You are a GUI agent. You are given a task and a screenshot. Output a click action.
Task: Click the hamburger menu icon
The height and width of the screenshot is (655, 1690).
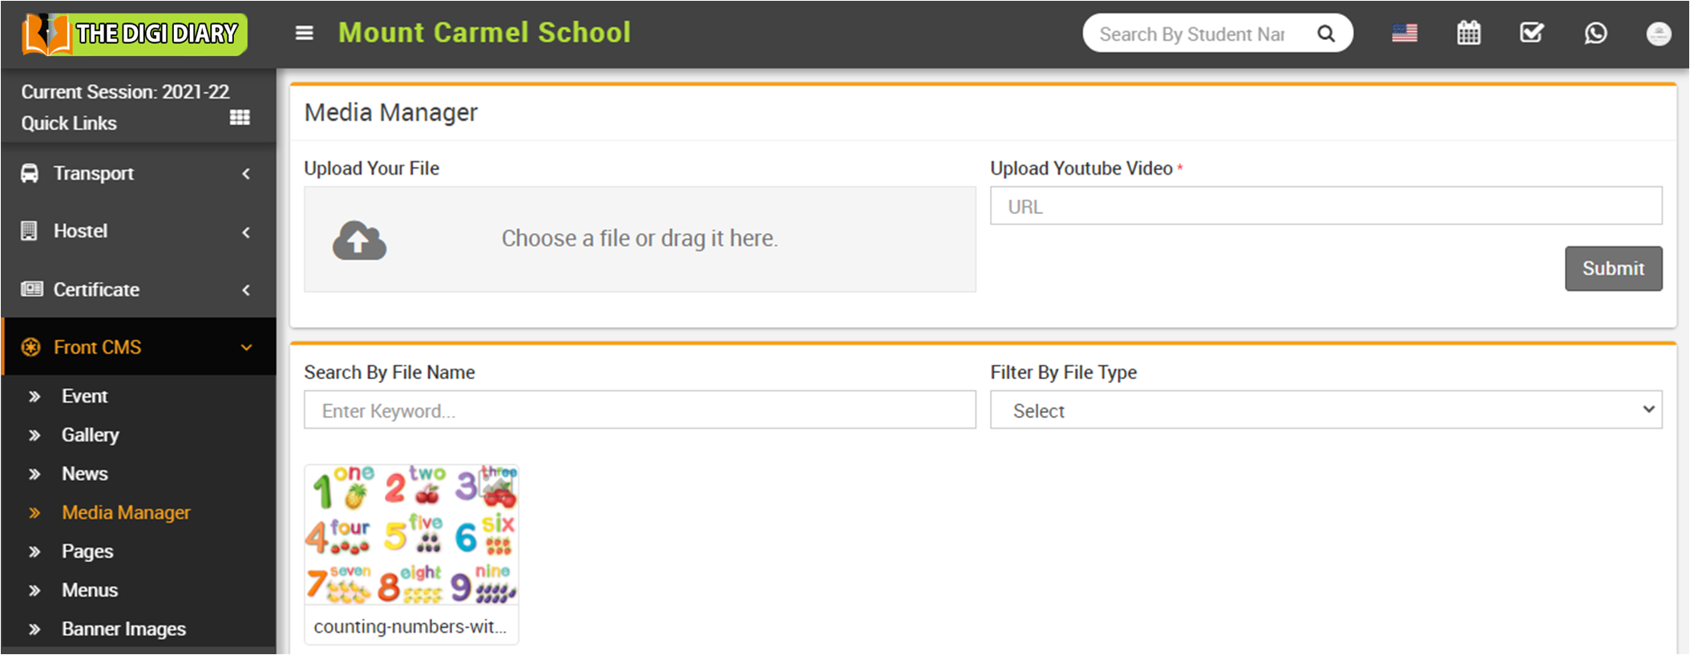pos(304,34)
